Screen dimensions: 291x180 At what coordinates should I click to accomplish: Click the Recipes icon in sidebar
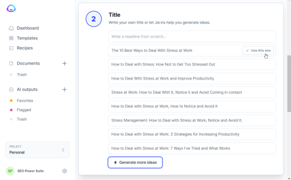tap(11, 48)
